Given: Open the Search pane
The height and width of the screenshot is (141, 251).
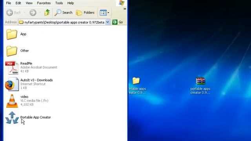Looking at the screenshot, I should [64, 13].
